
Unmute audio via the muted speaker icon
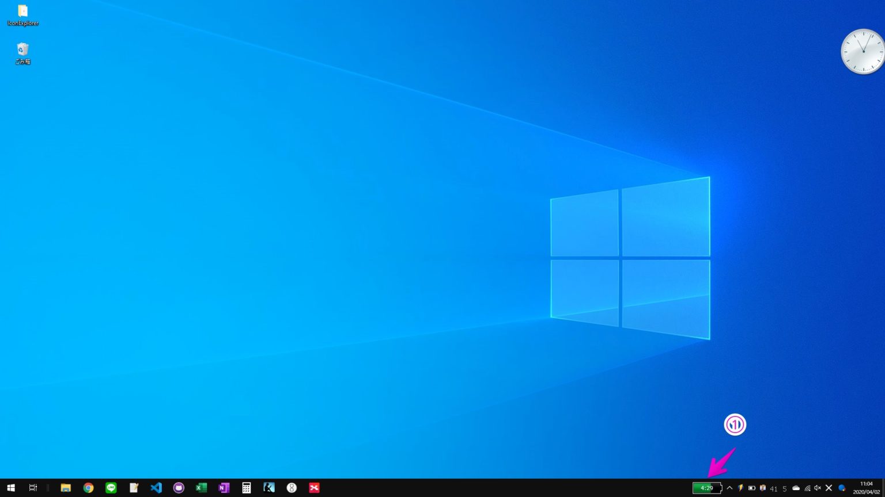click(x=817, y=488)
